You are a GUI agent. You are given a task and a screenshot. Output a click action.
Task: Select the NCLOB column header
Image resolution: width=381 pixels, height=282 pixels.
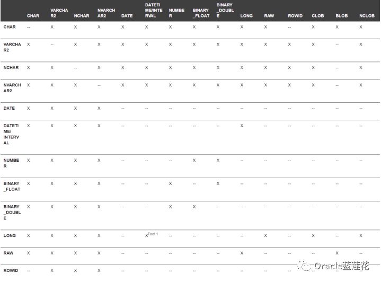click(367, 16)
